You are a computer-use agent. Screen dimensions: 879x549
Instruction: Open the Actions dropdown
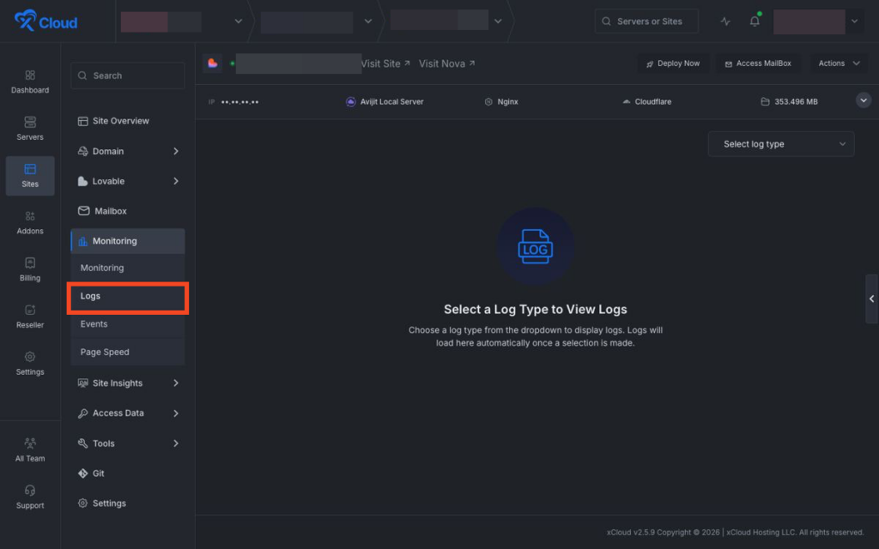click(x=839, y=63)
